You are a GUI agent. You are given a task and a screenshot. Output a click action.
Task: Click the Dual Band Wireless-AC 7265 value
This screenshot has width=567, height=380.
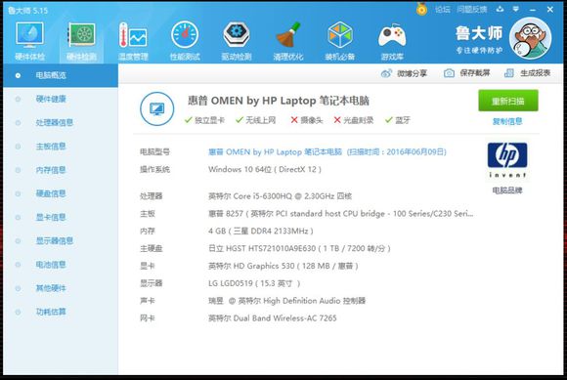tap(273, 318)
